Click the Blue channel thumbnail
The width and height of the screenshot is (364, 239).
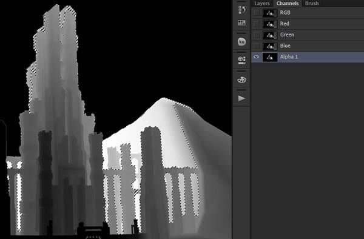tap(270, 46)
